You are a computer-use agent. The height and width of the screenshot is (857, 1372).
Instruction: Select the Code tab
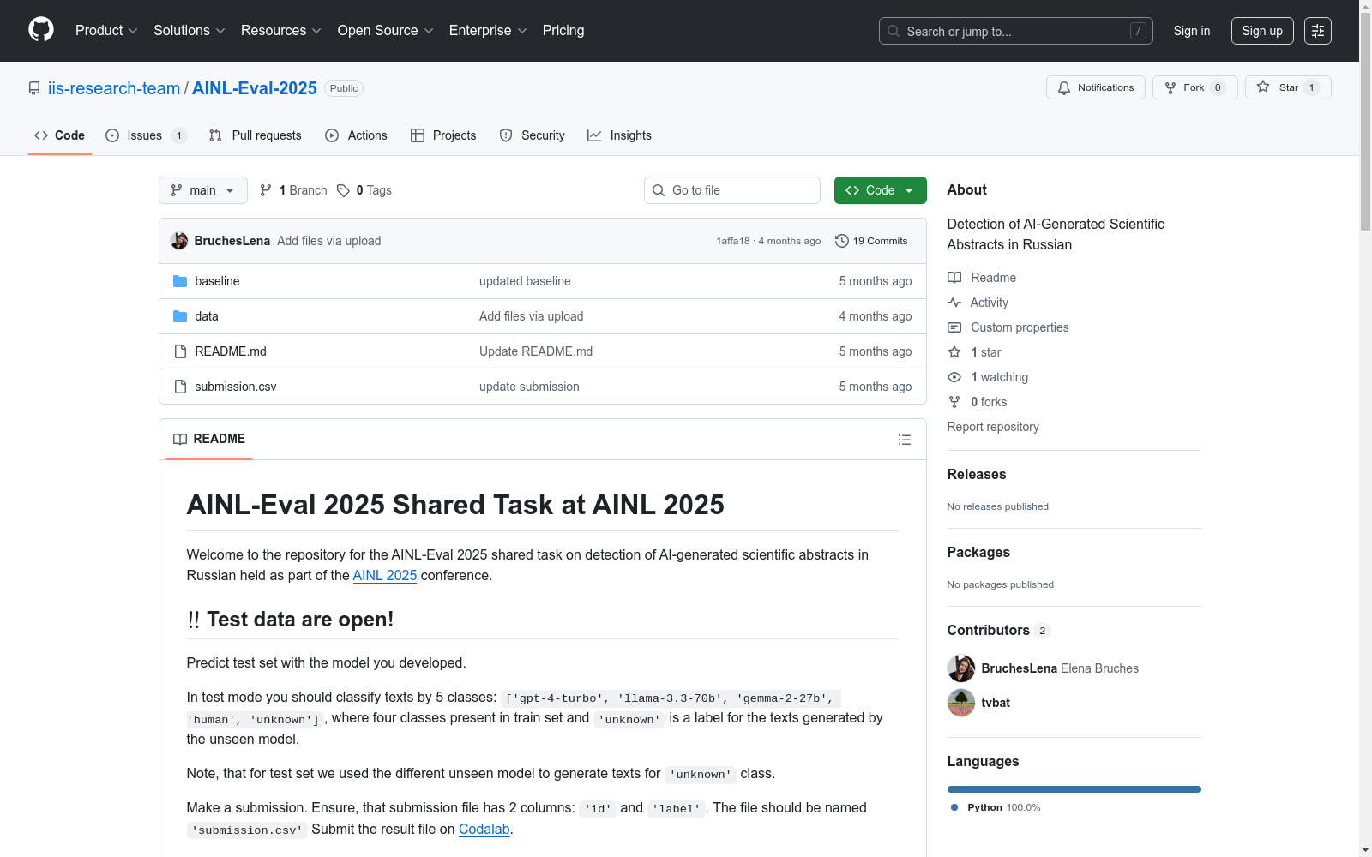[60, 135]
